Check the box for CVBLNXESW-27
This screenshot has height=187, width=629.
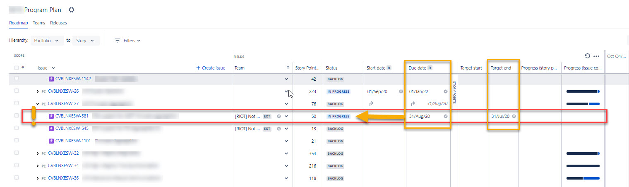(x=17, y=103)
